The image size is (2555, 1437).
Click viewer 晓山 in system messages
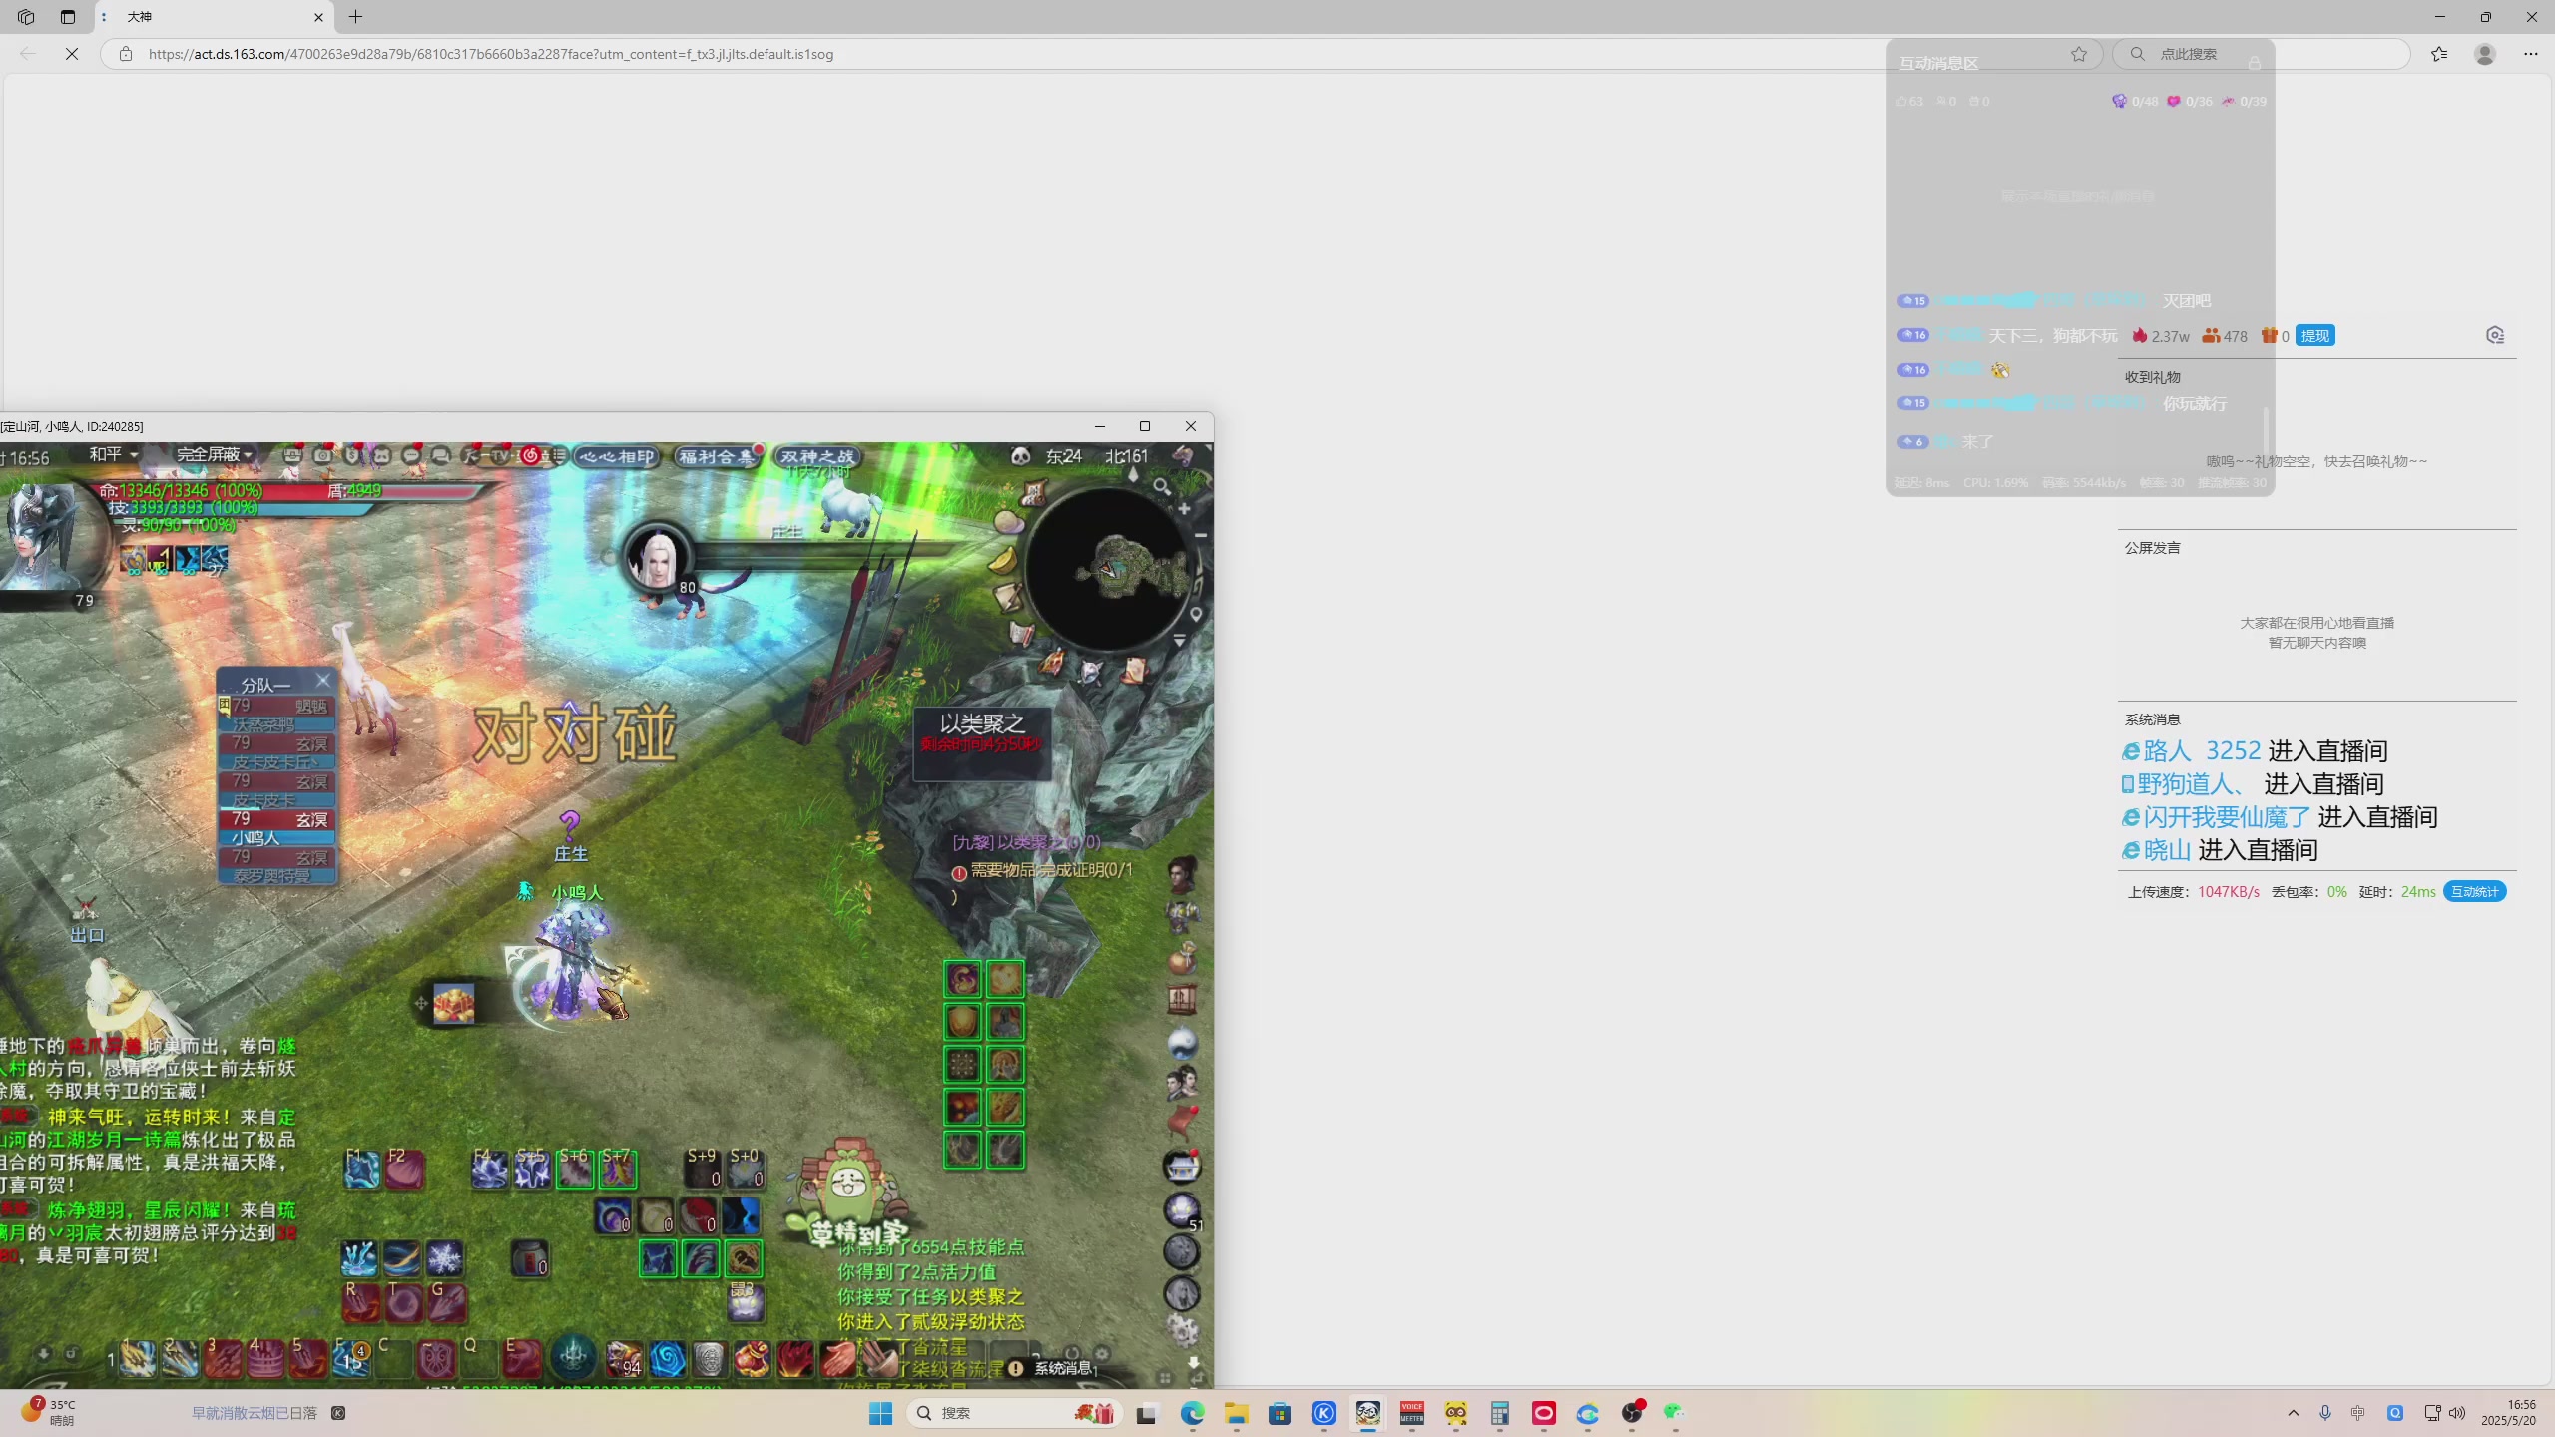click(x=2167, y=850)
